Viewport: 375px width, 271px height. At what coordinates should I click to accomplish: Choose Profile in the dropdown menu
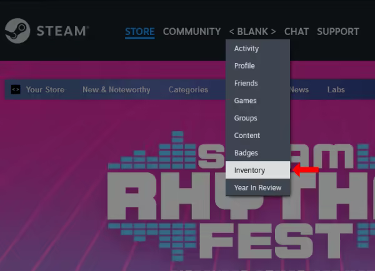[244, 66]
